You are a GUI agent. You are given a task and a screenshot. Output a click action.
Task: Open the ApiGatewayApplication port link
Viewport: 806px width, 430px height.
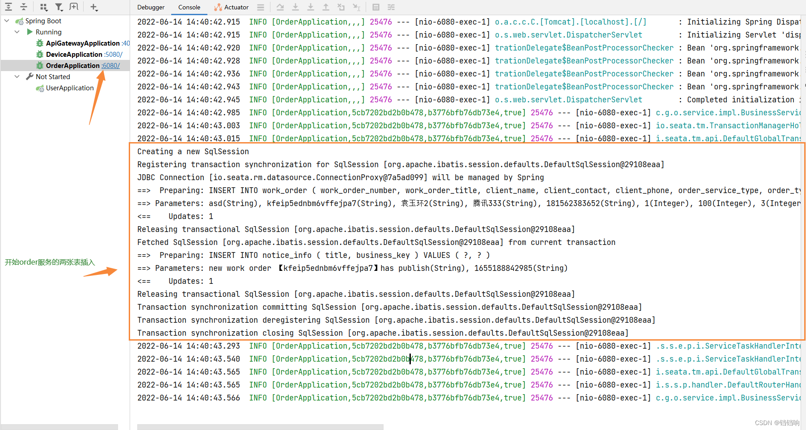(126, 43)
